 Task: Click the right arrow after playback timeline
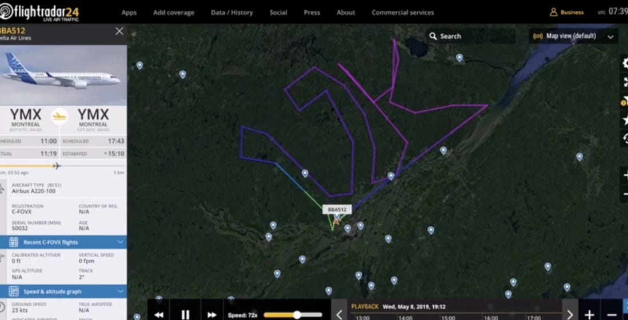pos(570,314)
